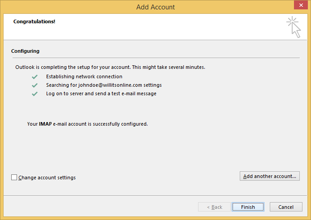Click the cursor-click wizard icon

294,27
